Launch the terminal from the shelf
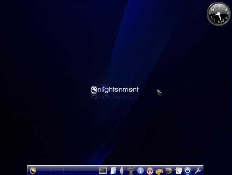The height and width of the screenshot is (175, 232). [x=103, y=171]
